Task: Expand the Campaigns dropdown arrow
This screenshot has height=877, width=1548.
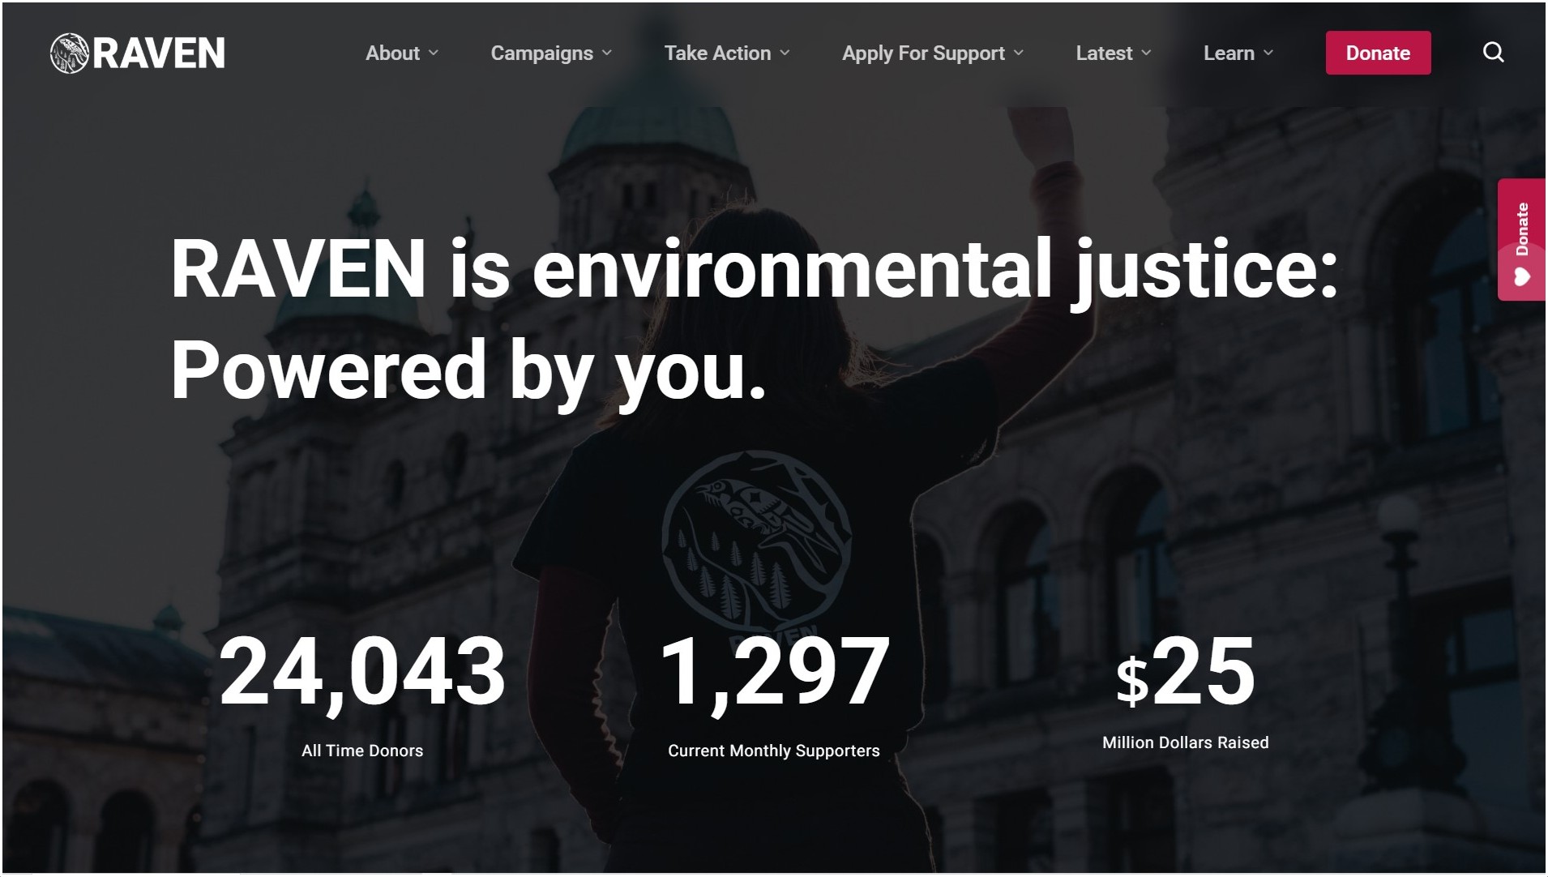Action: coord(607,53)
